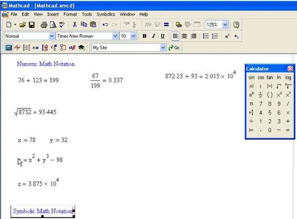The height and width of the screenshot is (219, 297).
Task: Click the Save file icon
Action: click(x=31, y=25)
